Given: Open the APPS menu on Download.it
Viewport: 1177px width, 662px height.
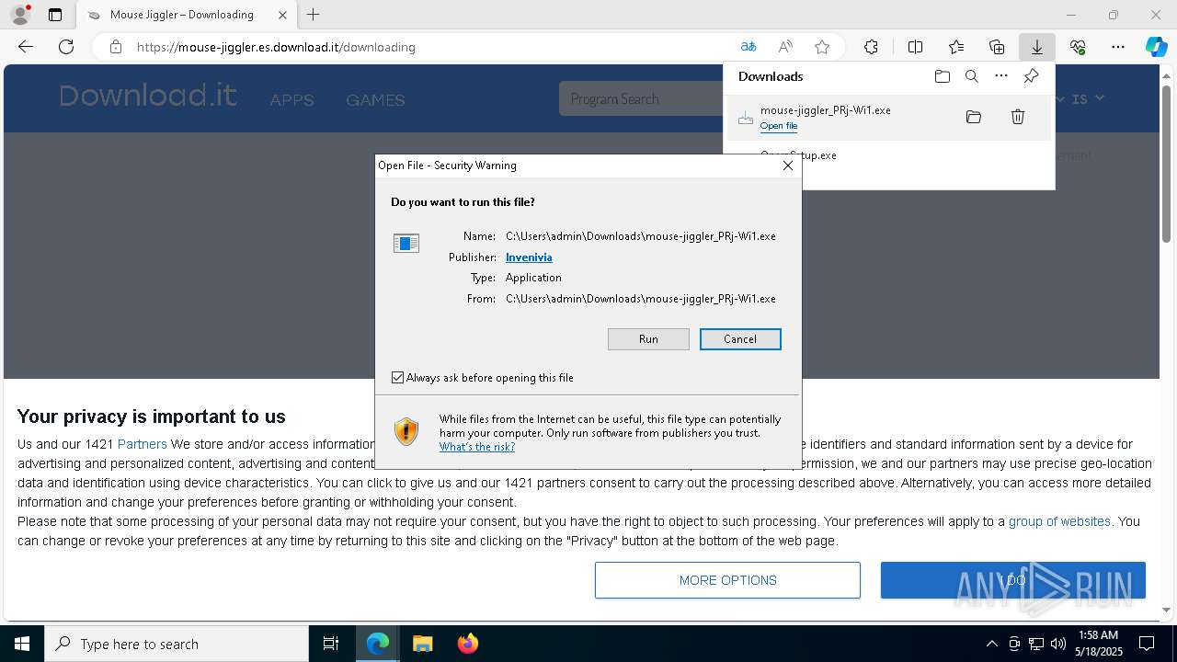Looking at the screenshot, I should tap(291, 100).
